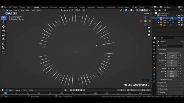Activate the Rotate tool

pyautogui.click(x=3, y=31)
